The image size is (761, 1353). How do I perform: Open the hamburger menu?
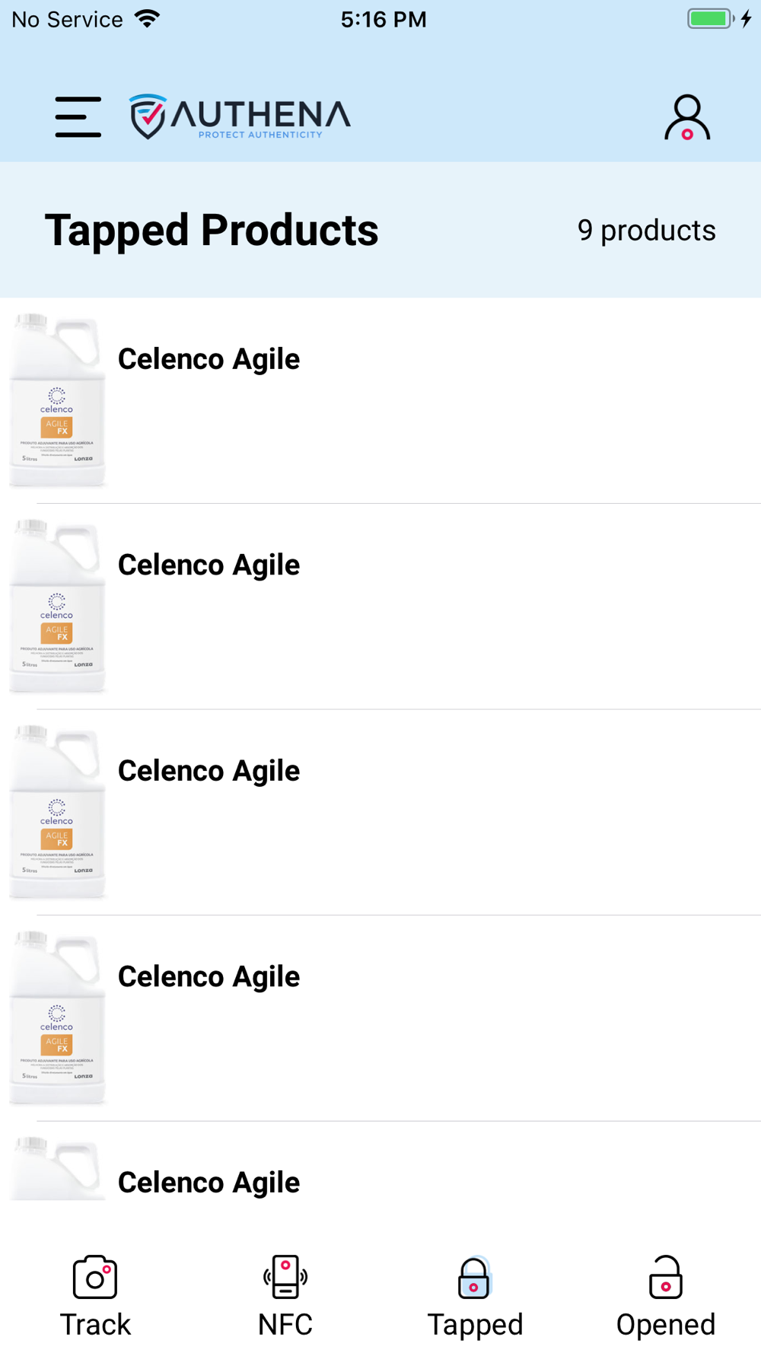78,117
